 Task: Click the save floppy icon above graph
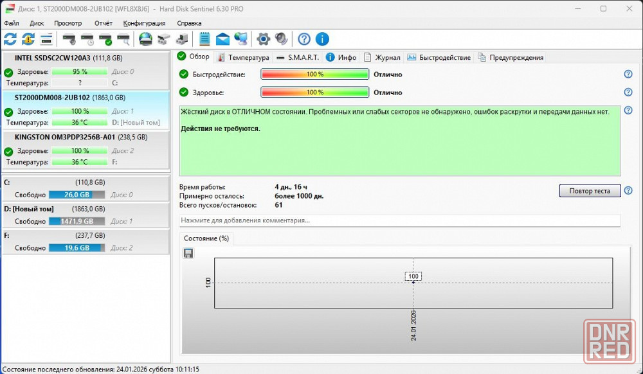coord(188,254)
